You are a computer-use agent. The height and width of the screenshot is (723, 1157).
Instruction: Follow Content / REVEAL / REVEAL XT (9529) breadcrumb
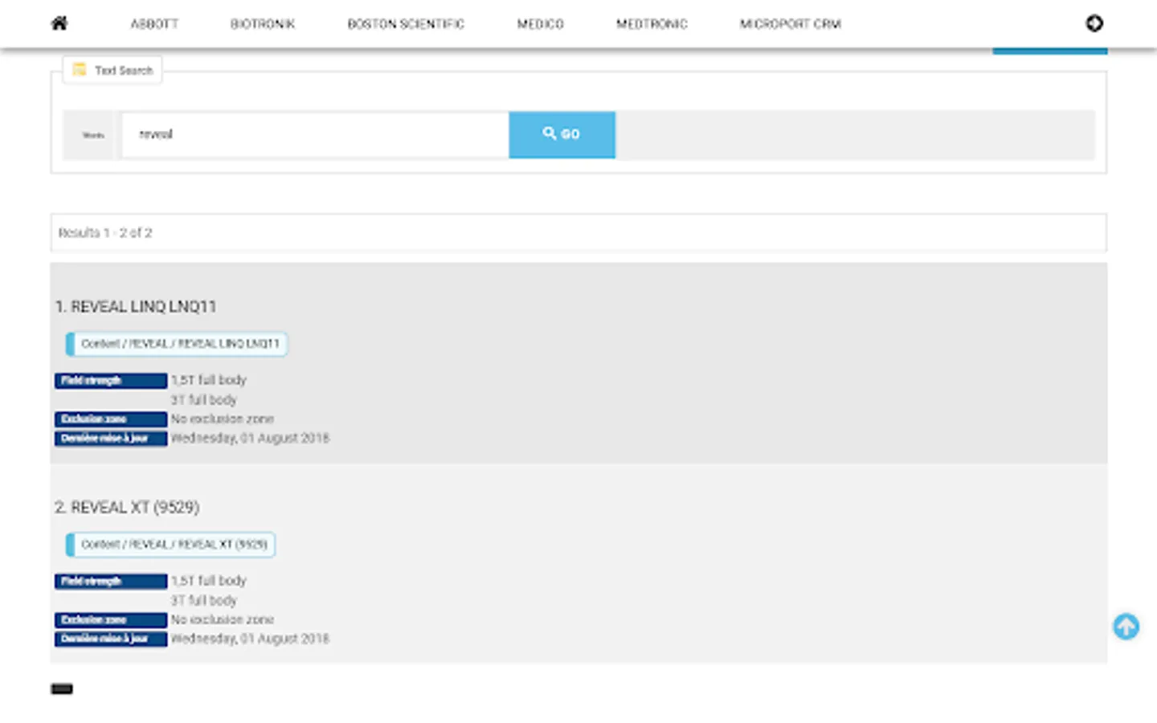(170, 545)
